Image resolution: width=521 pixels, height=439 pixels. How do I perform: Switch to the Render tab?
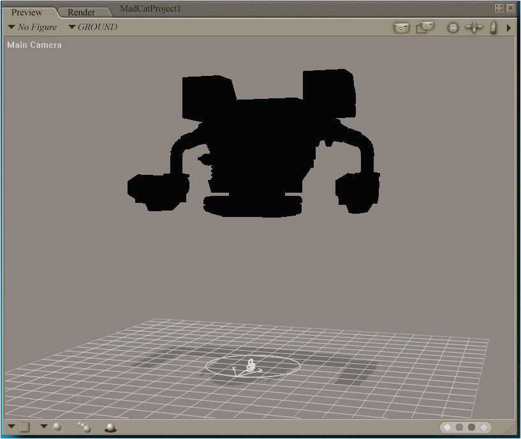pyautogui.click(x=81, y=12)
